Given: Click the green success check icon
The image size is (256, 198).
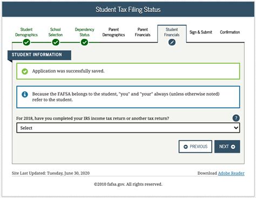Looking at the screenshot, I should [25, 71].
